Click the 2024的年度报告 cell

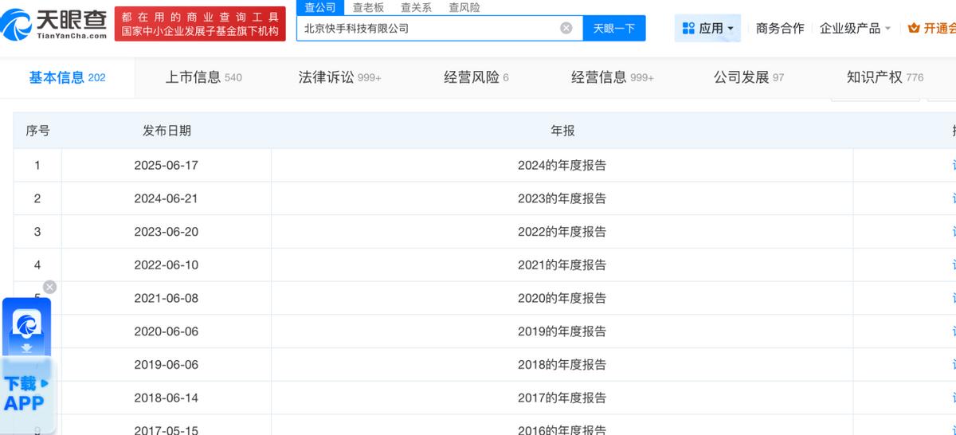[562, 166]
